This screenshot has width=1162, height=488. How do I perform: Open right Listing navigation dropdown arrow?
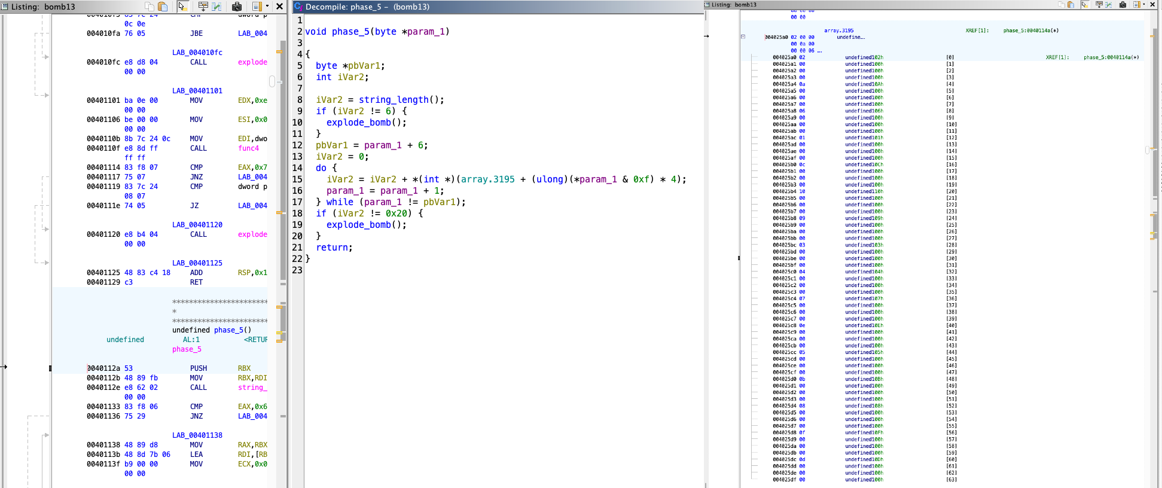1144,5
